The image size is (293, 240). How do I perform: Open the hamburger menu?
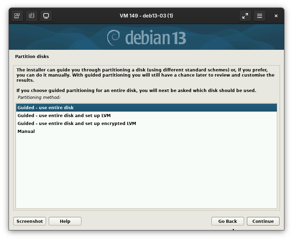[x=260, y=16]
